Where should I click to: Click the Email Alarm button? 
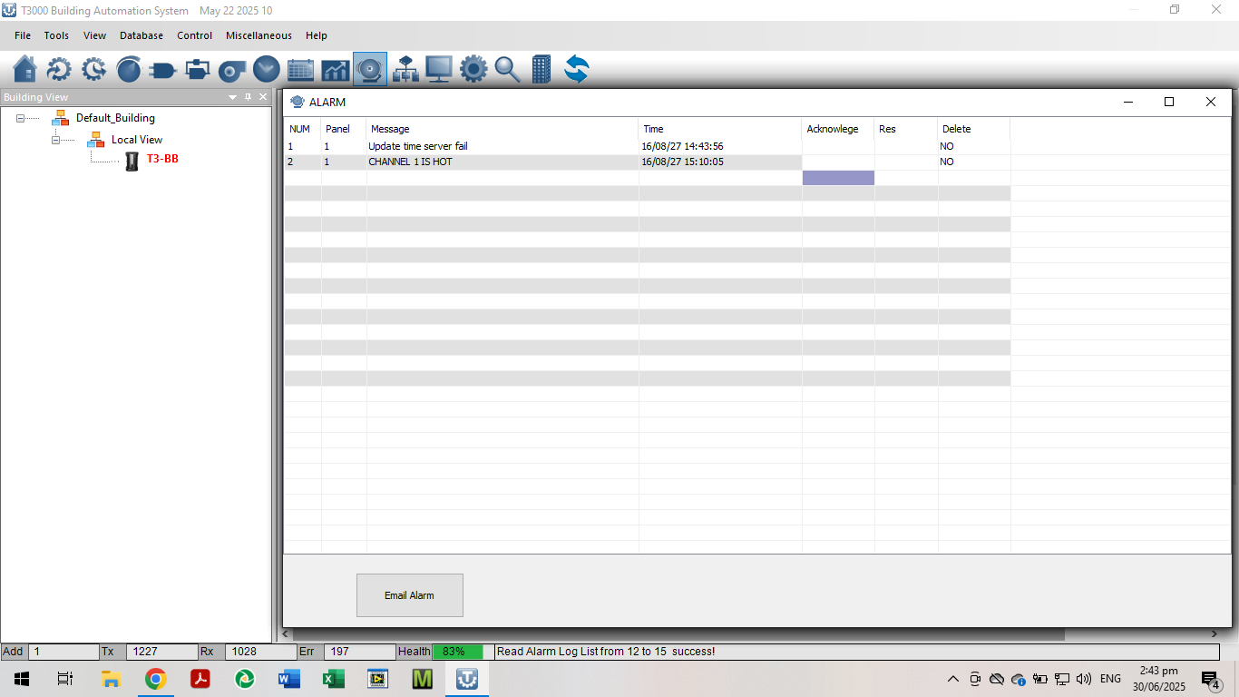409,595
